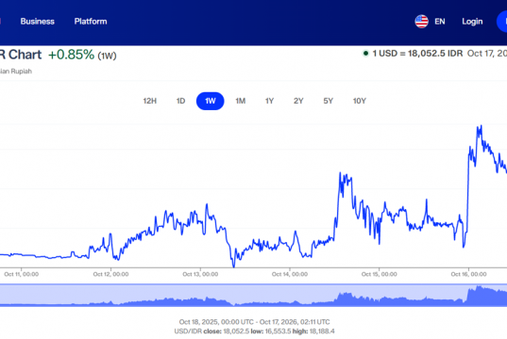Click the green live rate indicator dot
The image size is (507, 339).
coord(365,54)
